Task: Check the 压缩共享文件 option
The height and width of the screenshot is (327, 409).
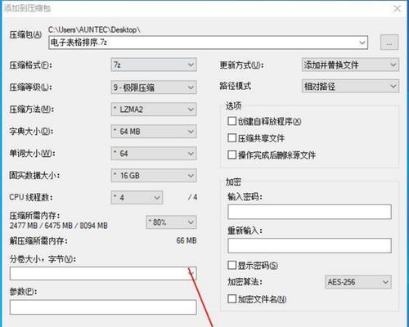Action: click(x=231, y=138)
